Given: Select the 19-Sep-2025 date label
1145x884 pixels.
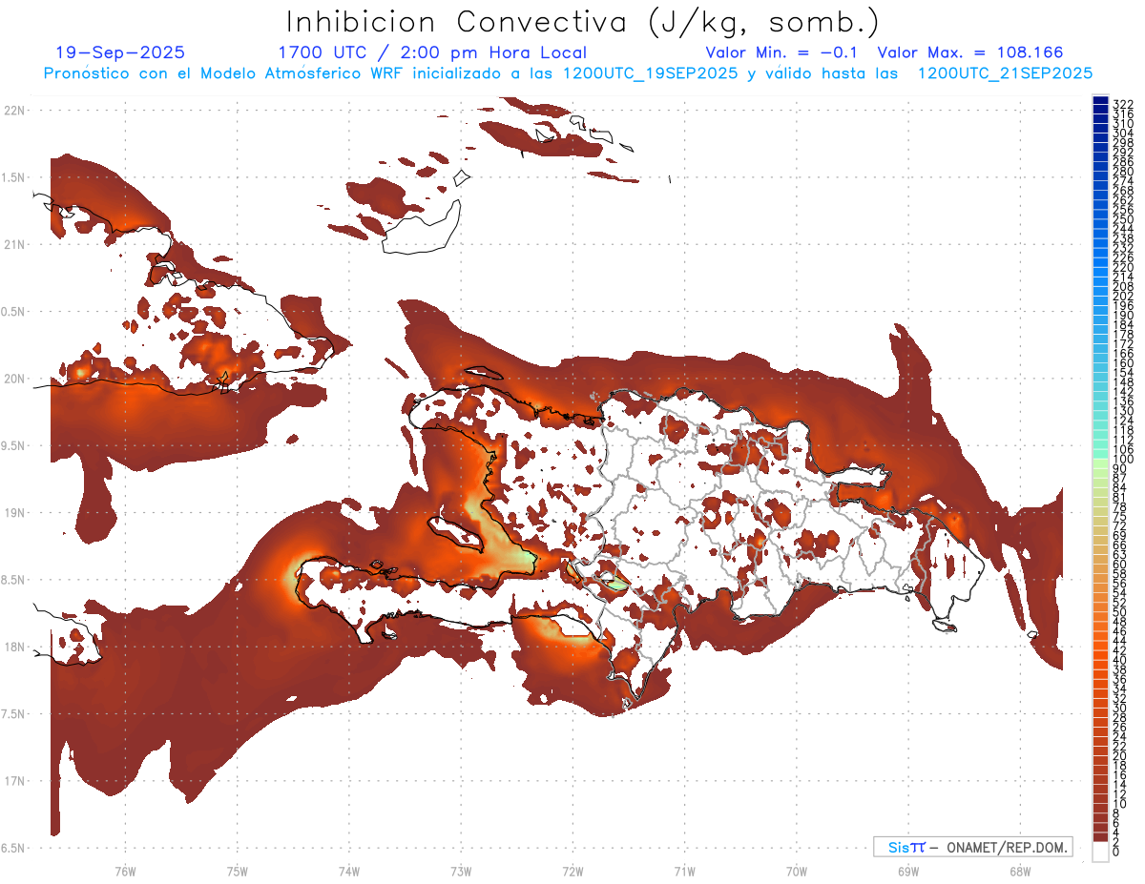Looking at the screenshot, I should point(121,52).
